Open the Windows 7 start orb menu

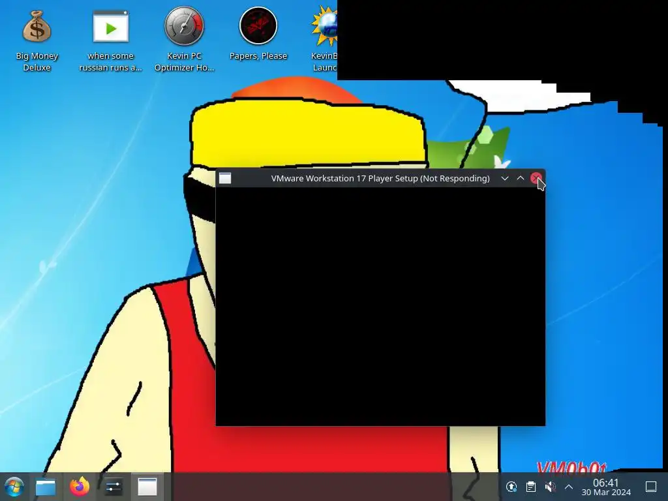(x=14, y=487)
